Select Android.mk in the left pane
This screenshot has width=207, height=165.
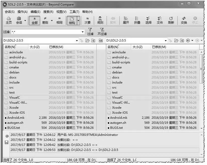50,118
